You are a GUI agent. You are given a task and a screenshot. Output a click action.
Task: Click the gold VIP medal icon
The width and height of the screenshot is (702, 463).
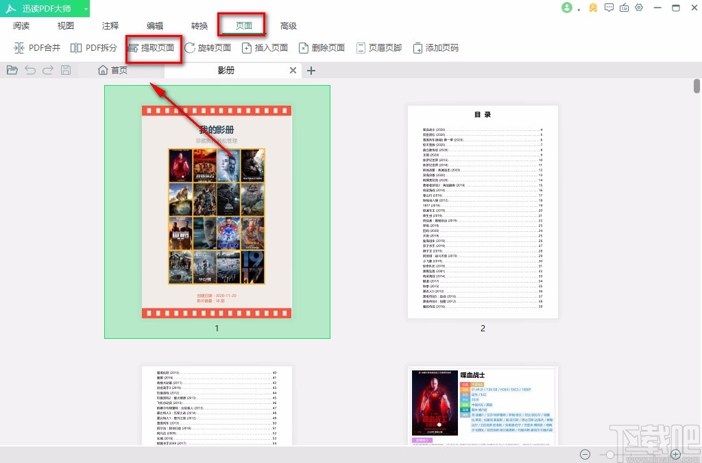pyautogui.click(x=593, y=8)
